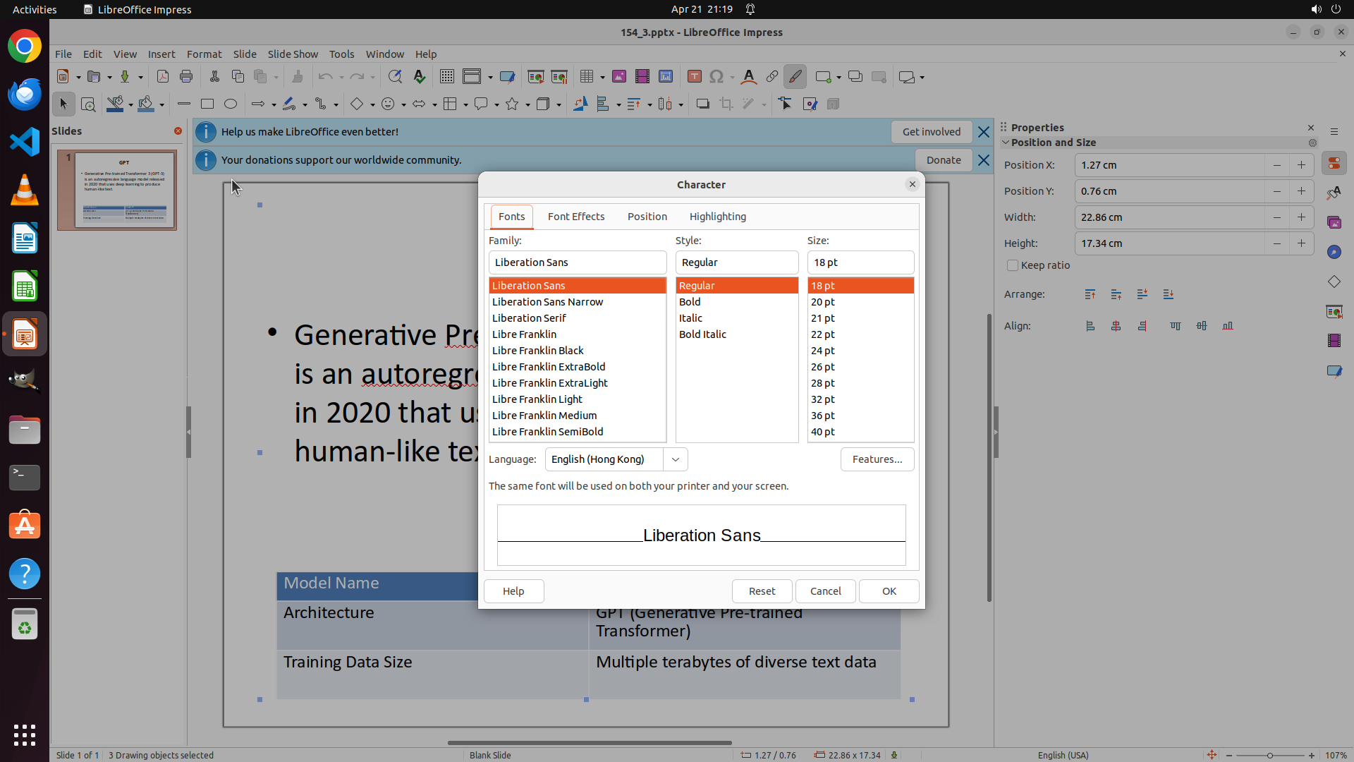Viewport: 1354px width, 762px height.
Task: Collapse the Position and Size section
Action: pyautogui.click(x=1006, y=143)
